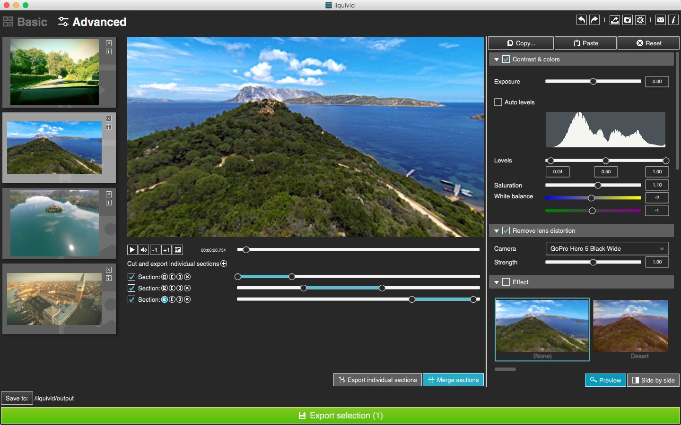Click the envelope mail icon

tap(661, 20)
